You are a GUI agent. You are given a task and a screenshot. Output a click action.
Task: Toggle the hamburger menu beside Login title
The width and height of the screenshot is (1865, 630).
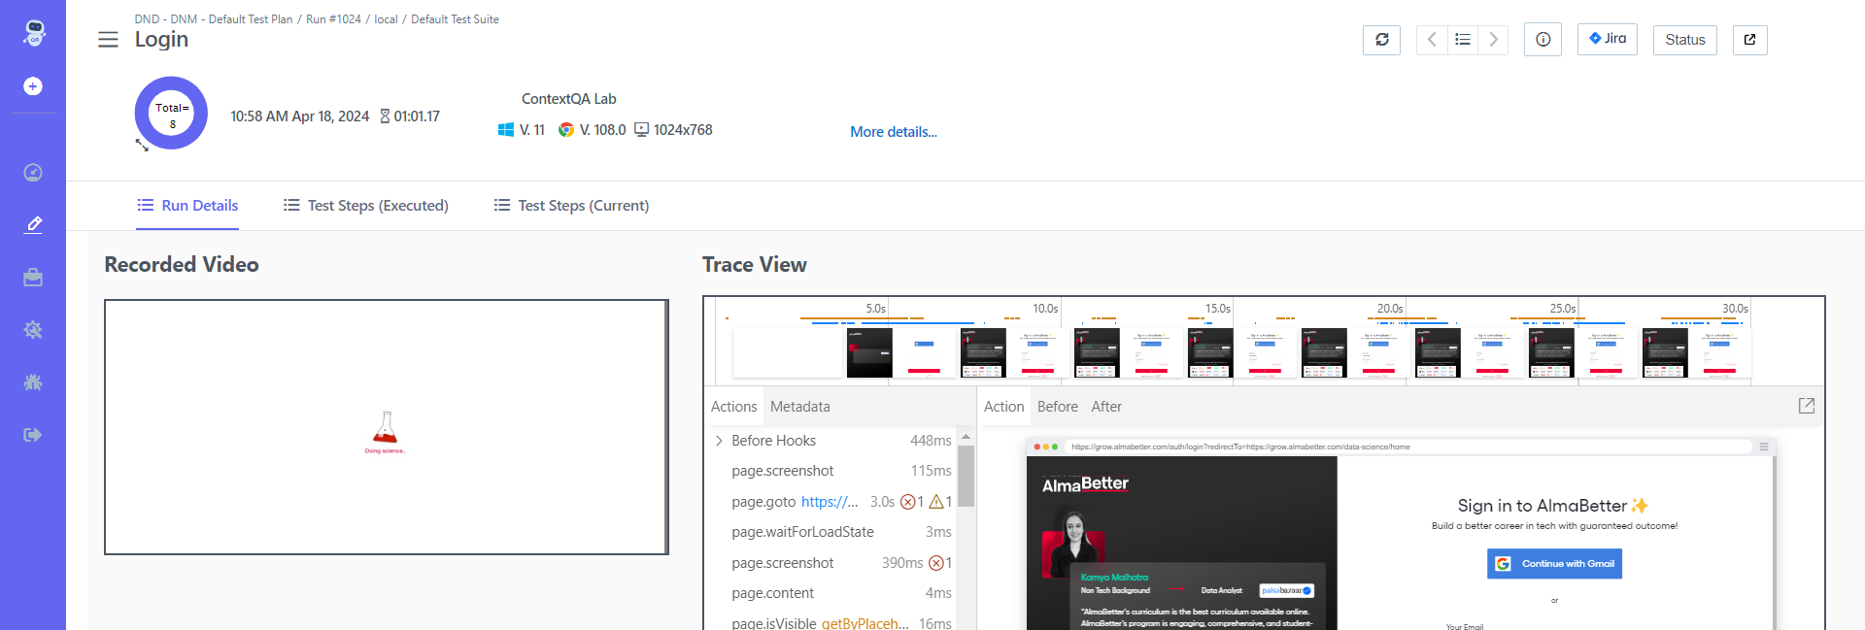(108, 40)
